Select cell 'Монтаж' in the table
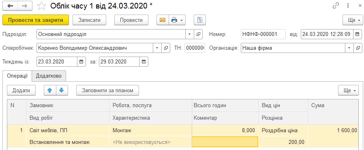Viewport: 364px width, 150px height. tap(150, 131)
